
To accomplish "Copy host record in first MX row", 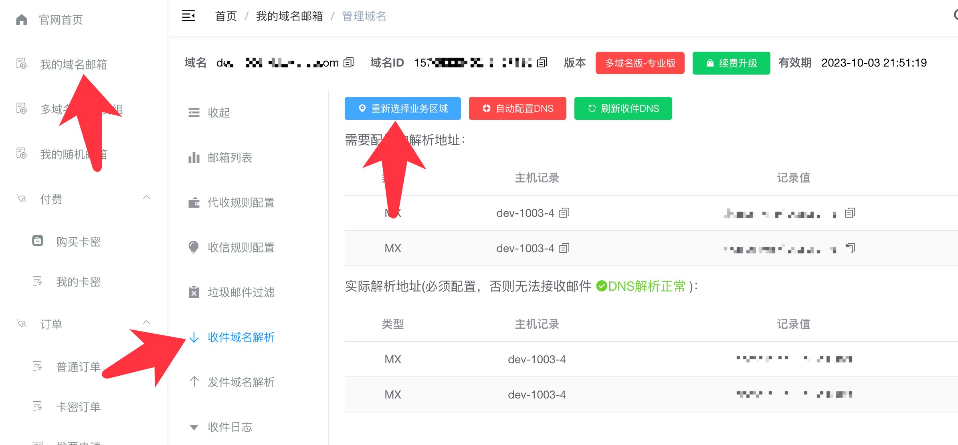I will click(x=564, y=213).
